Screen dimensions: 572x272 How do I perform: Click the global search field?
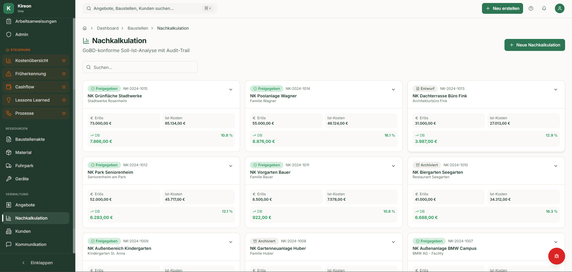point(150,8)
